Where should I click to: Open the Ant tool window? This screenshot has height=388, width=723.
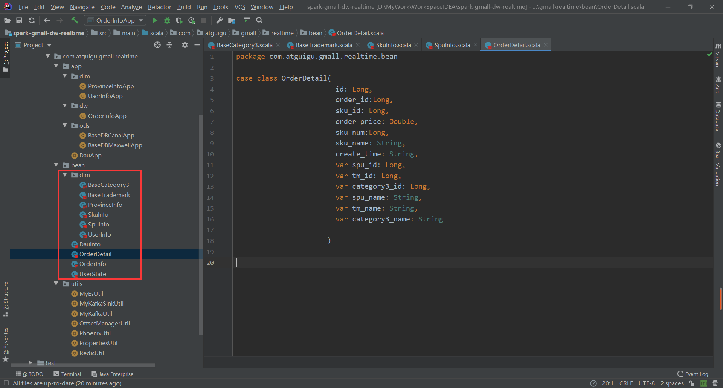718,84
